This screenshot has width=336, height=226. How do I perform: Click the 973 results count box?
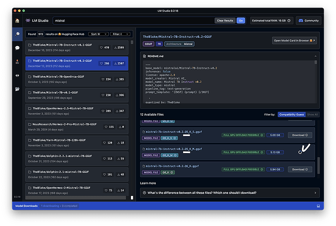point(41,34)
